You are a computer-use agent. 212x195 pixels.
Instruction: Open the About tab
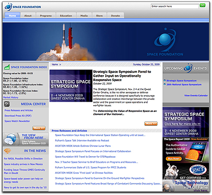tap(28, 16)
